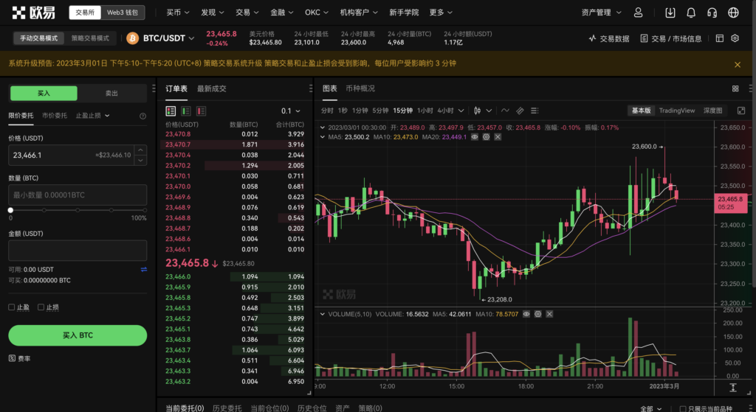Open VOLUME indicator settings gear
Viewport: 756px width, 412px height.
point(537,314)
